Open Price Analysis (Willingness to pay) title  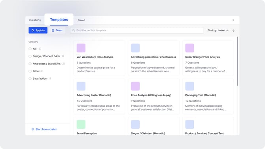(x=151, y=95)
